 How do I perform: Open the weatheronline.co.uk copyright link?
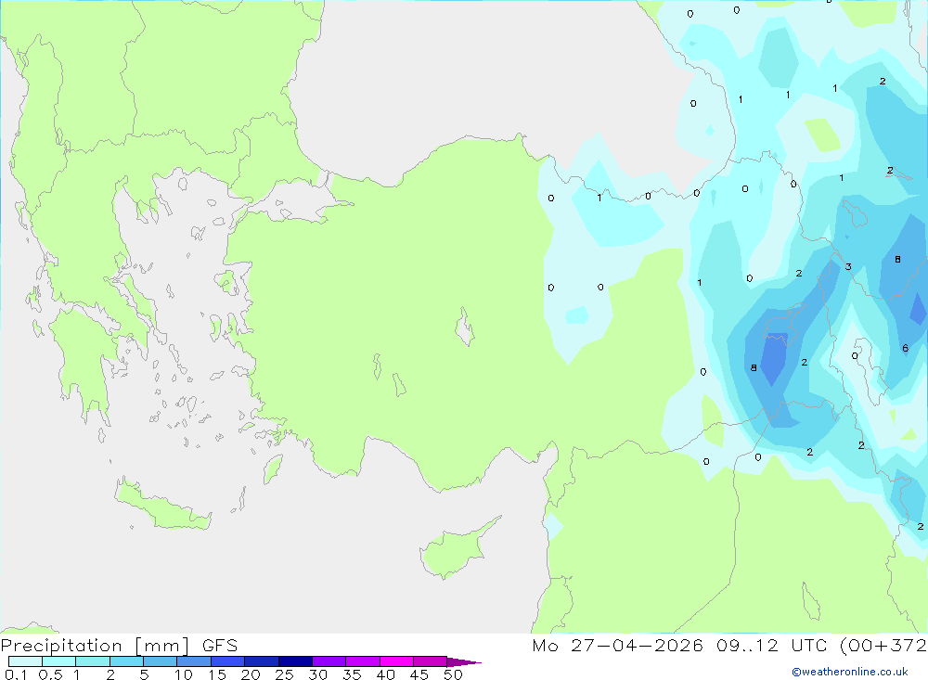(850, 672)
